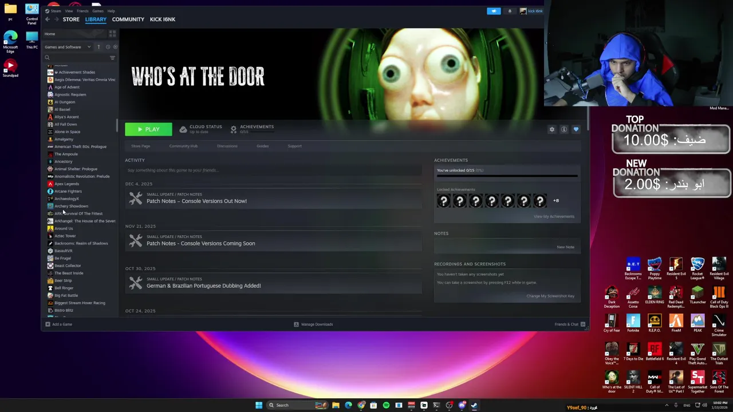Viewport: 733px width, 412px height.
Task: Open Steam notifications bell
Action: tap(510, 11)
